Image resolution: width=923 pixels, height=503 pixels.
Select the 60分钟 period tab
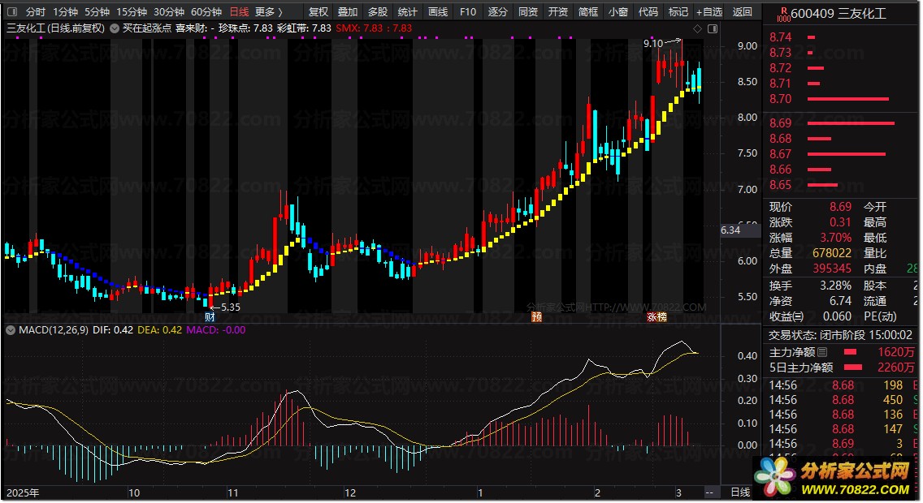pos(206,12)
